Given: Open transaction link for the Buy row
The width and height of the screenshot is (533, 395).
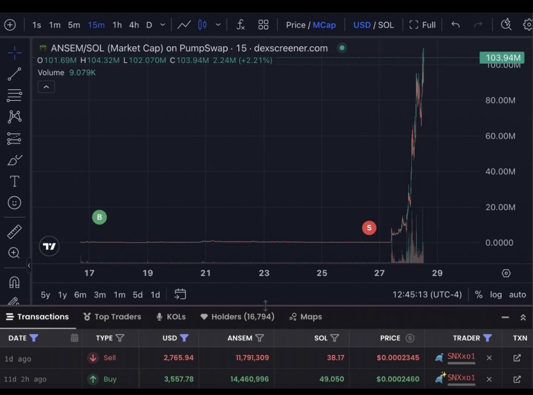Looking at the screenshot, I should 517,379.
